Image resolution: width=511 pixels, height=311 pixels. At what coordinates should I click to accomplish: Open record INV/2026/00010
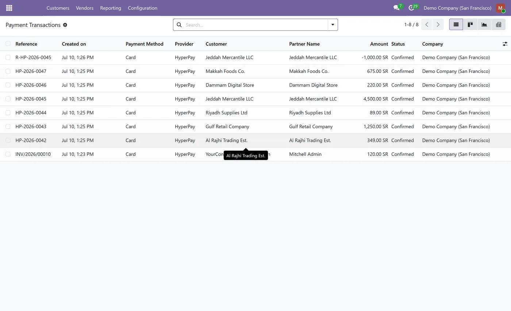tap(33, 154)
